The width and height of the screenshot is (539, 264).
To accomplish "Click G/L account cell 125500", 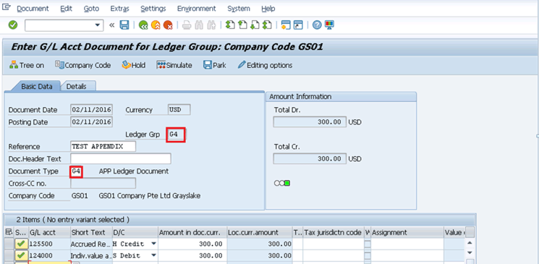I will point(49,244).
